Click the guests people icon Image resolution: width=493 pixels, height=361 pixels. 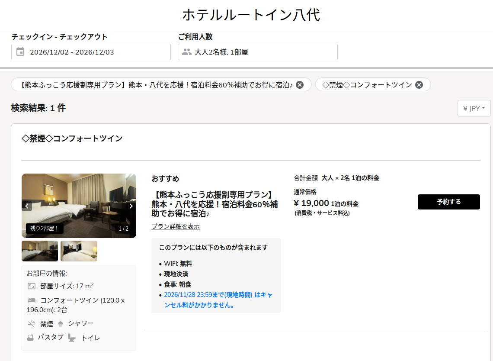click(187, 52)
